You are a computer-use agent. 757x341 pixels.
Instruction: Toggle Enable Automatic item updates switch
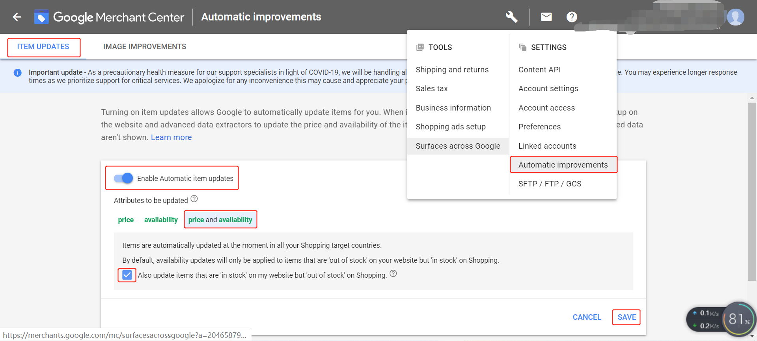123,178
